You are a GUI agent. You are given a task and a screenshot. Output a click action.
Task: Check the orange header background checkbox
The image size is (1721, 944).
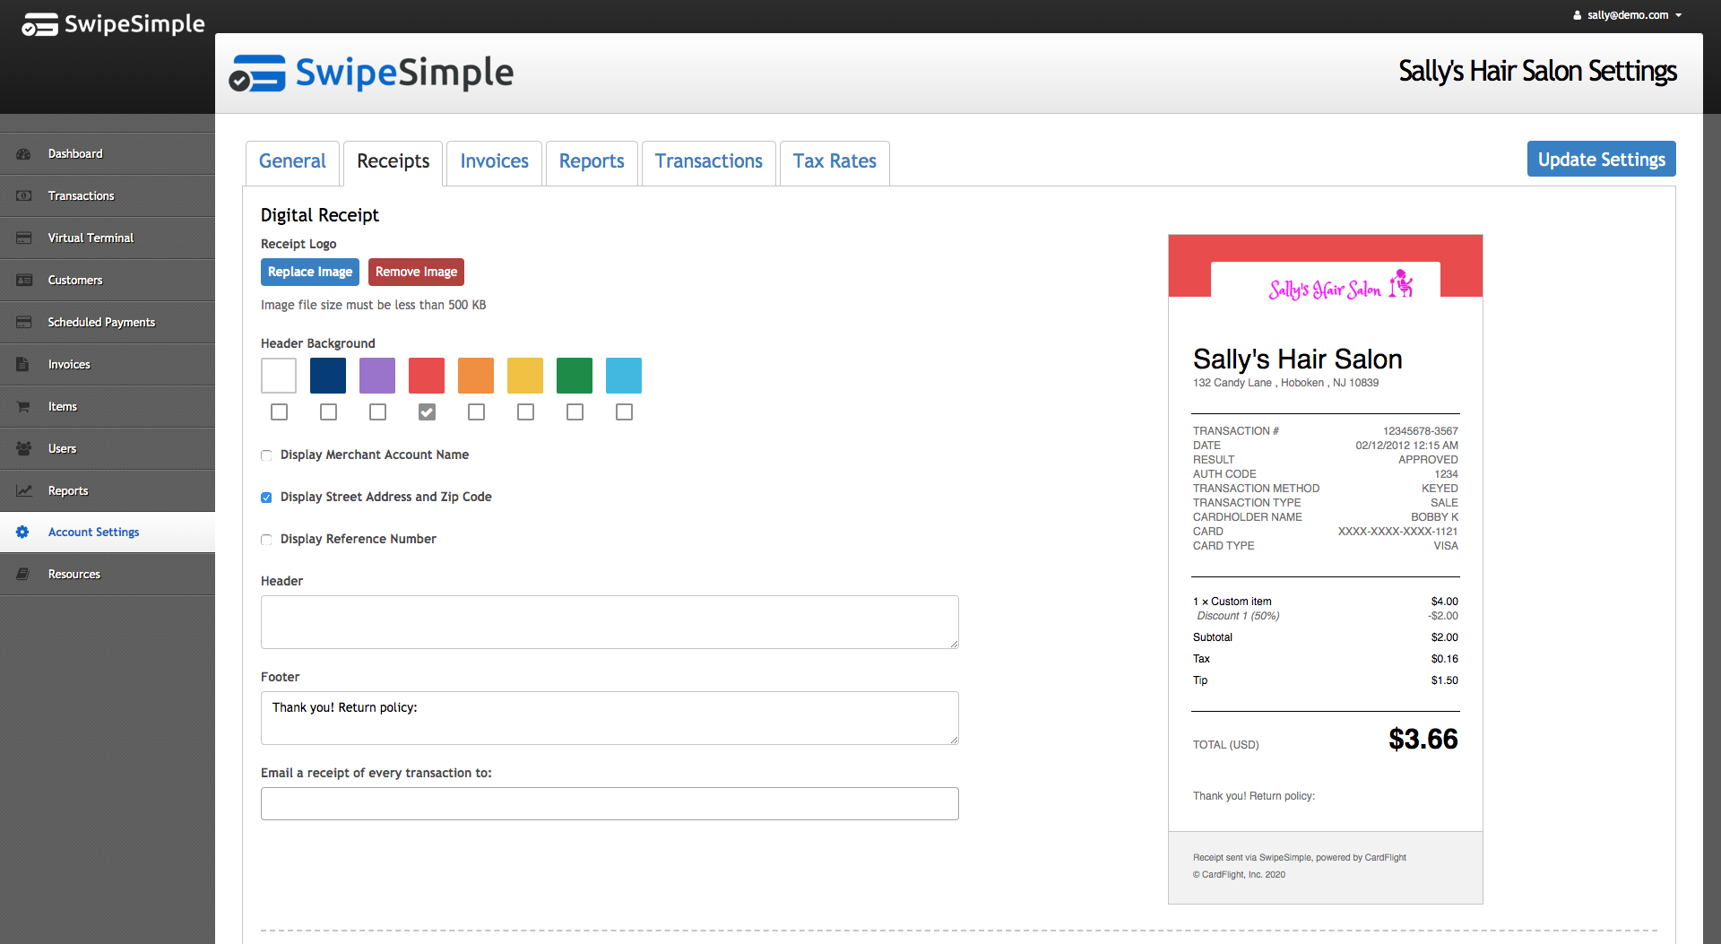click(476, 412)
